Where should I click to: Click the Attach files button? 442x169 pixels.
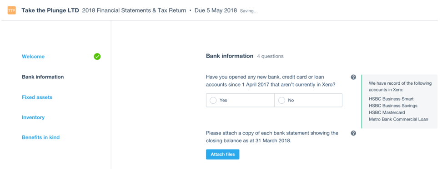(223, 155)
